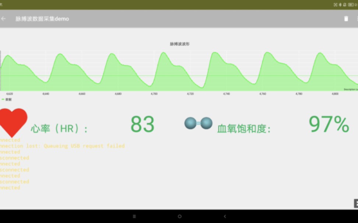Select the Connection lost log message

(x=62, y=146)
